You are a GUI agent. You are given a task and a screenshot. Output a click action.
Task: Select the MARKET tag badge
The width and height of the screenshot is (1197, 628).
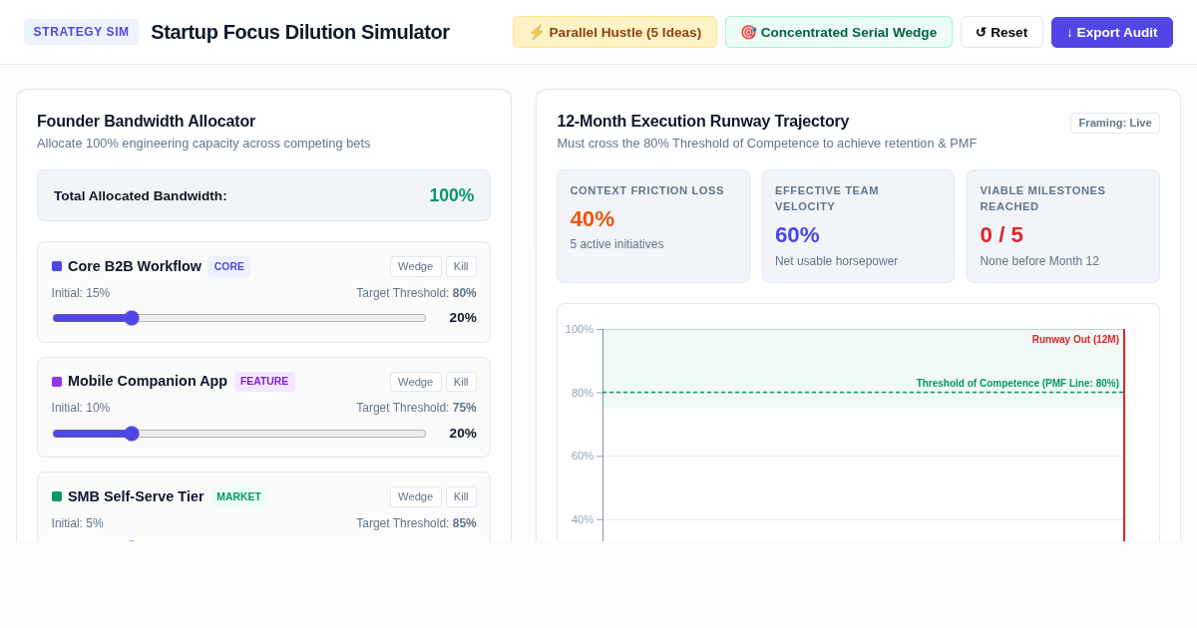(x=239, y=496)
